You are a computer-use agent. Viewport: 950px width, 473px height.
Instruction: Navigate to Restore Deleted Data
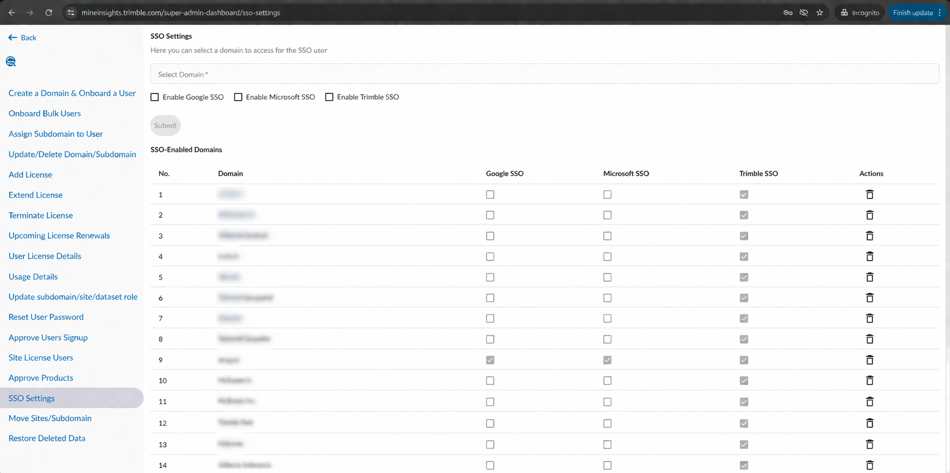click(47, 438)
